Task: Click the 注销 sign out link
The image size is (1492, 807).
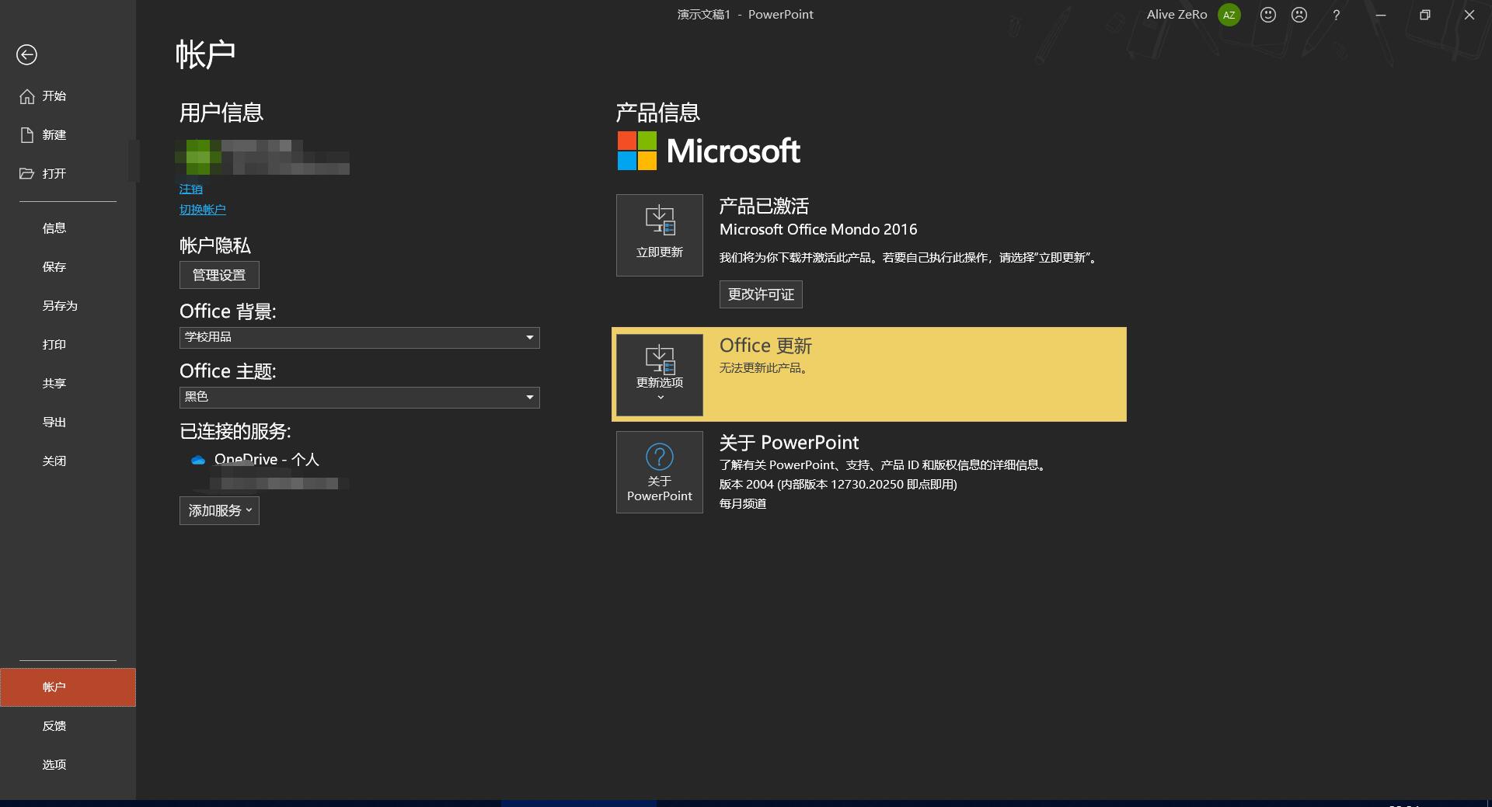Action: click(x=190, y=190)
